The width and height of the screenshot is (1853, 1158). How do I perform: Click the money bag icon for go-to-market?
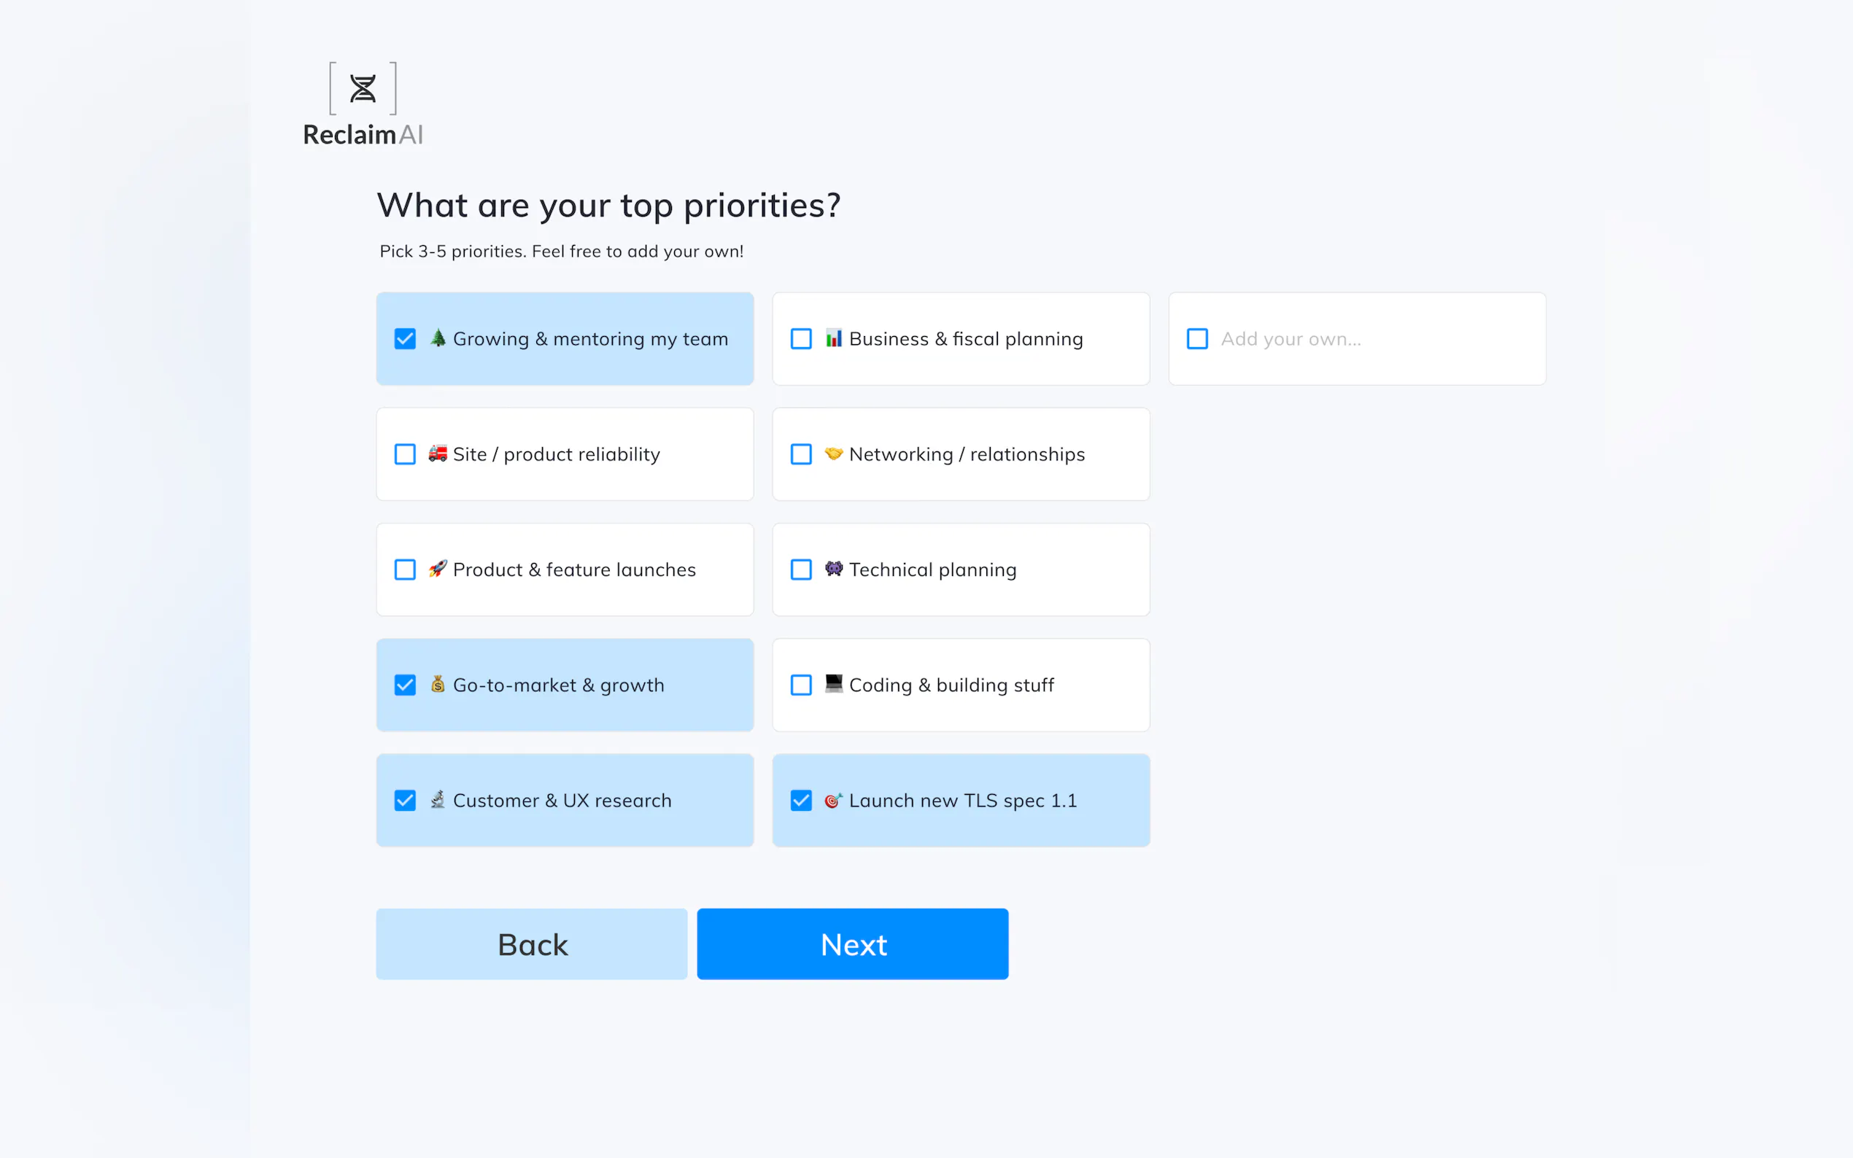click(x=438, y=684)
